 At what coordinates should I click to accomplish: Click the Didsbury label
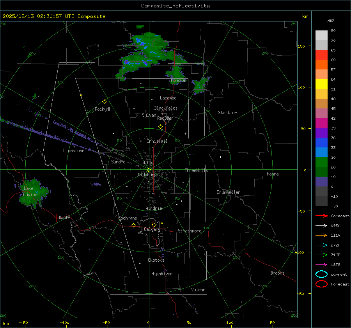pyautogui.click(x=147, y=175)
